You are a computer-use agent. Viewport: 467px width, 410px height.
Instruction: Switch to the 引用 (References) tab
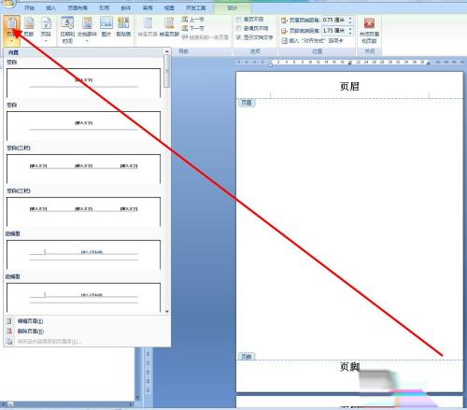pos(105,7)
